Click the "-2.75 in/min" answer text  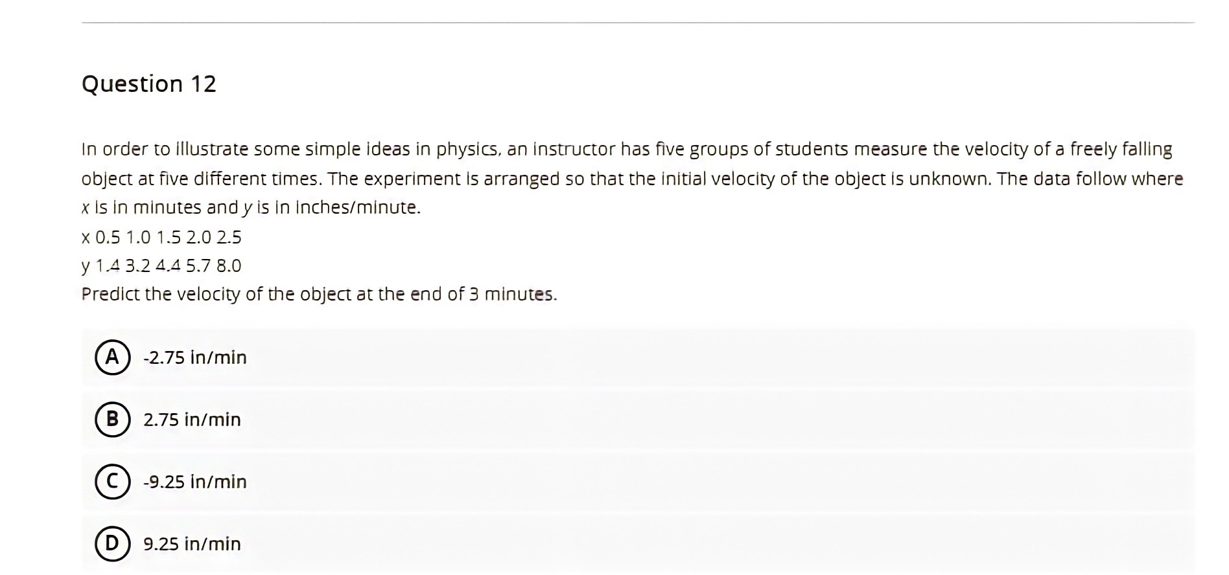194,357
